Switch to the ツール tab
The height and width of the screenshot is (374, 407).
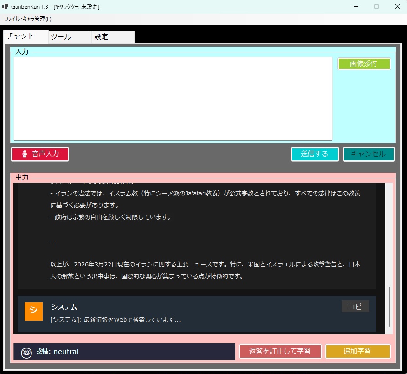[61, 36]
